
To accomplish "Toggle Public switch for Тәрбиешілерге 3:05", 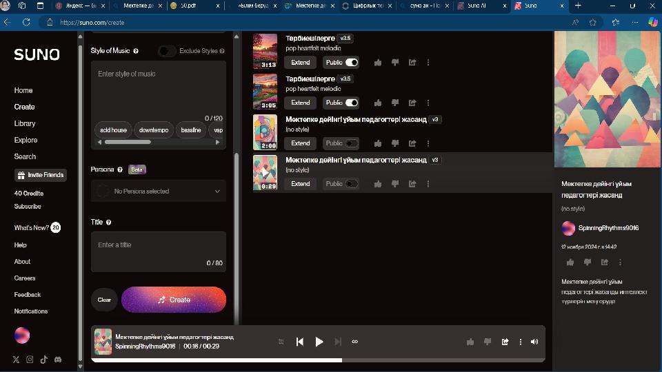I will pos(351,103).
